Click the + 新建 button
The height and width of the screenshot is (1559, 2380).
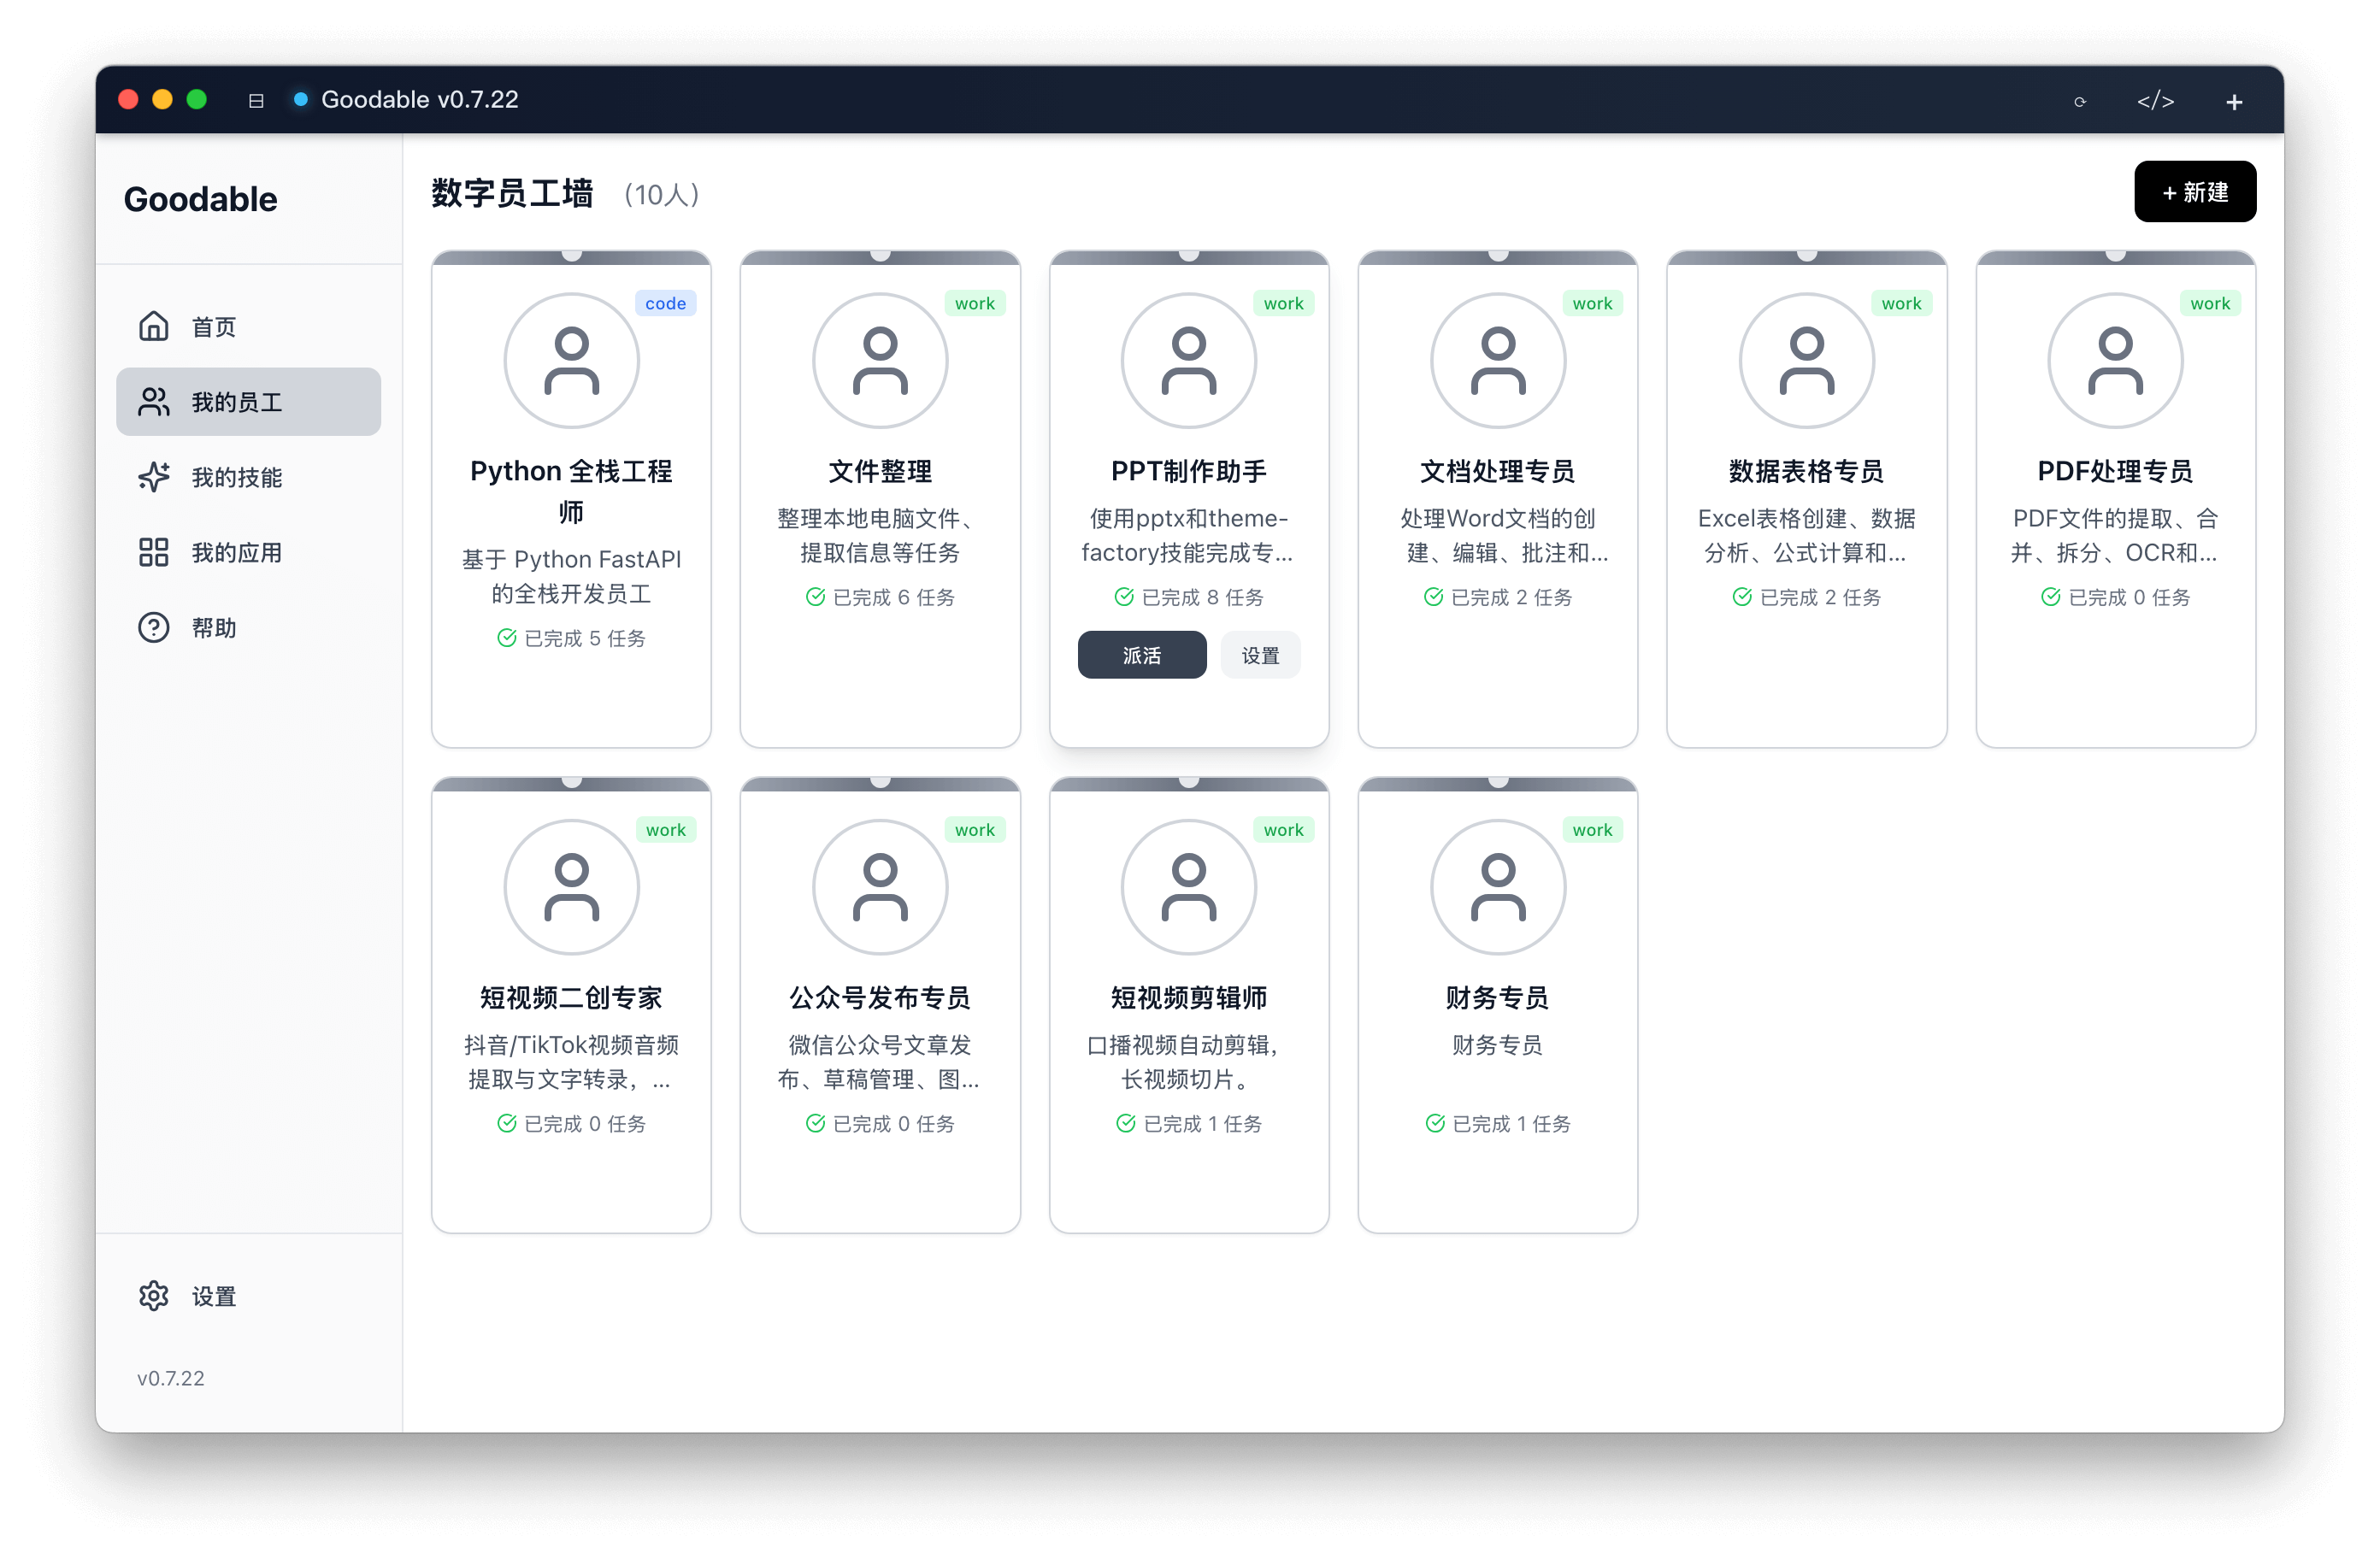point(2194,192)
